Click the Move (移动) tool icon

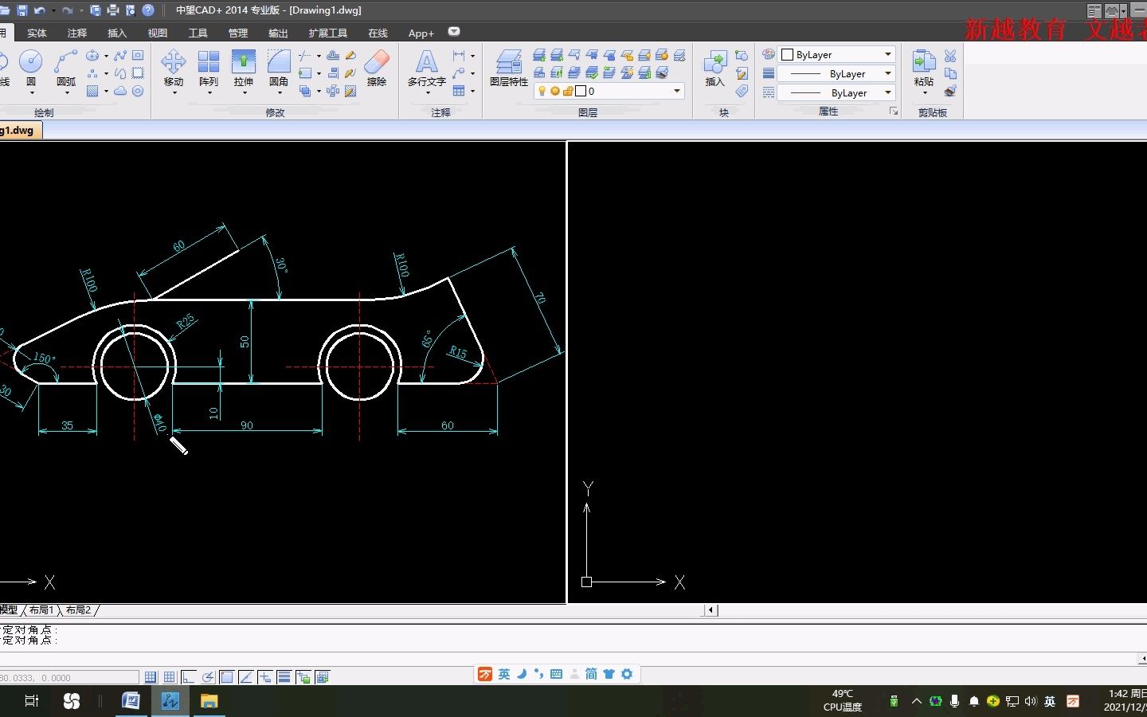(173, 62)
